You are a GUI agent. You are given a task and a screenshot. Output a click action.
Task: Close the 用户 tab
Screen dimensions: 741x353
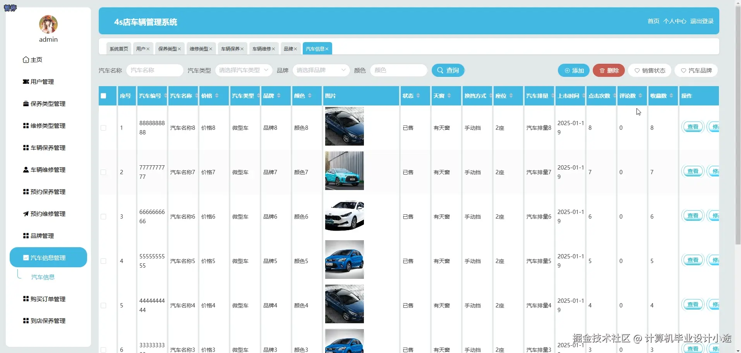pos(148,49)
